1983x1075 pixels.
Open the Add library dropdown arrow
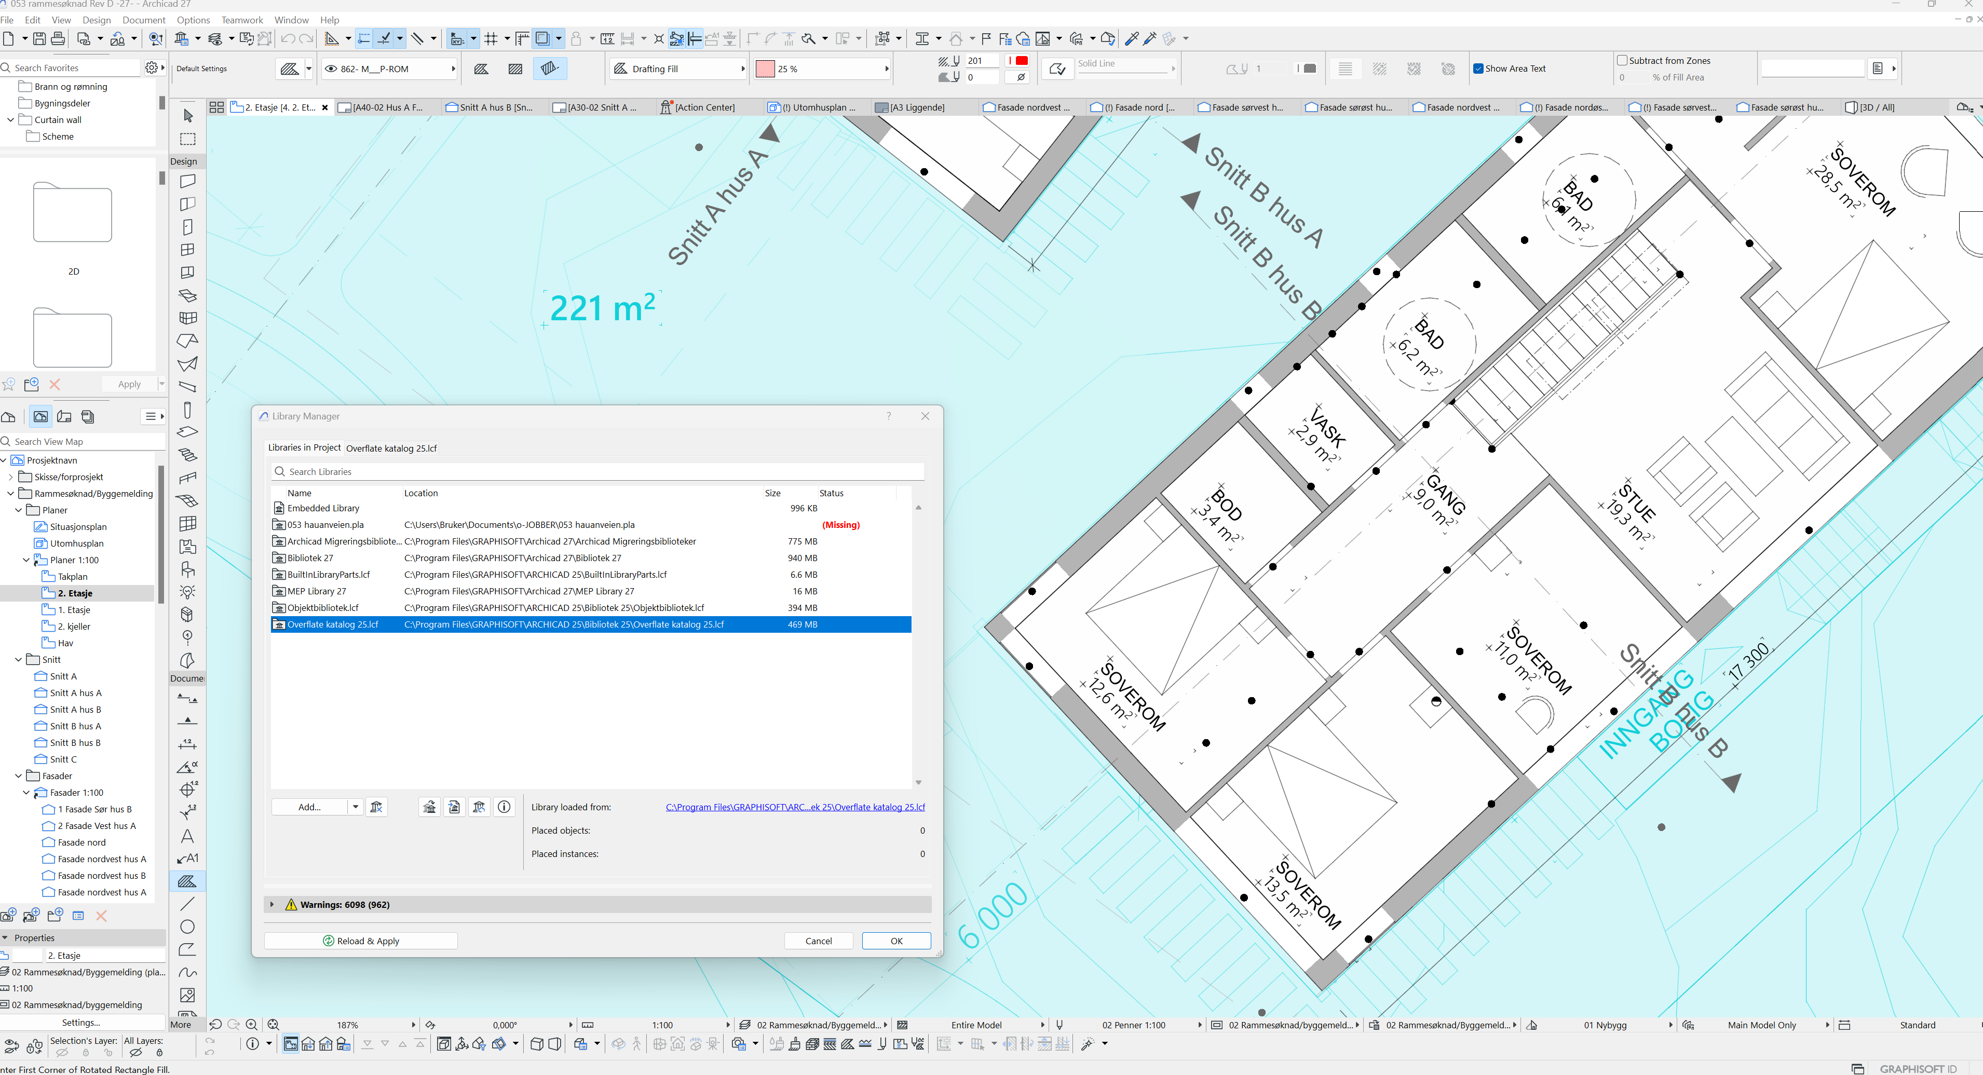(355, 807)
